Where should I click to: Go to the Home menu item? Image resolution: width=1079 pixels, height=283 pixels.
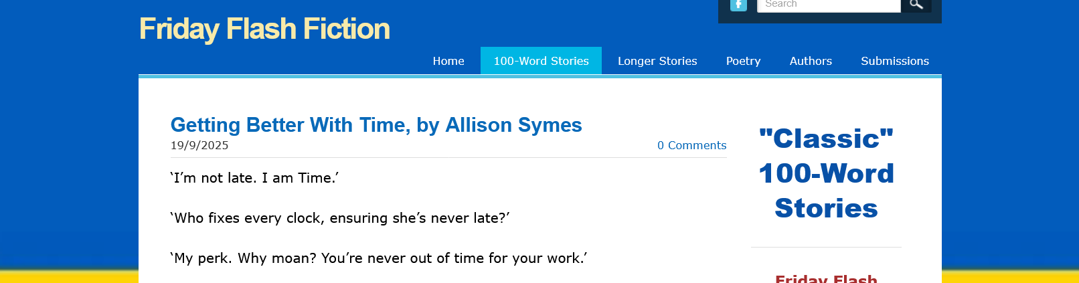pyautogui.click(x=448, y=61)
